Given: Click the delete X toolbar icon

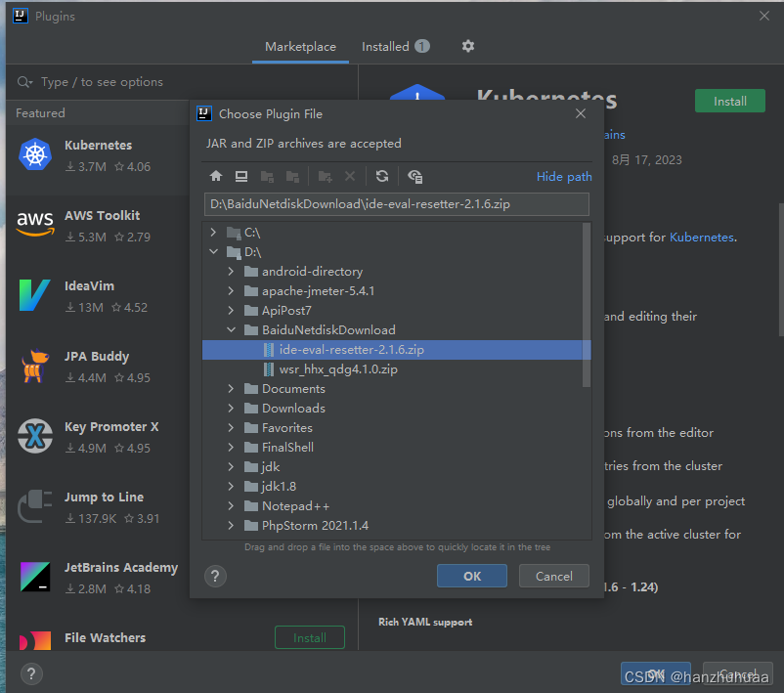Looking at the screenshot, I should [x=350, y=176].
